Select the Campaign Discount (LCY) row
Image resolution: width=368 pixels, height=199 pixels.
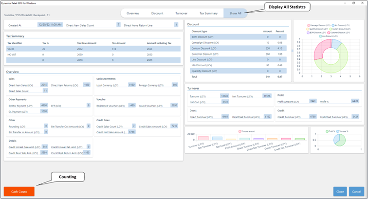238,43
